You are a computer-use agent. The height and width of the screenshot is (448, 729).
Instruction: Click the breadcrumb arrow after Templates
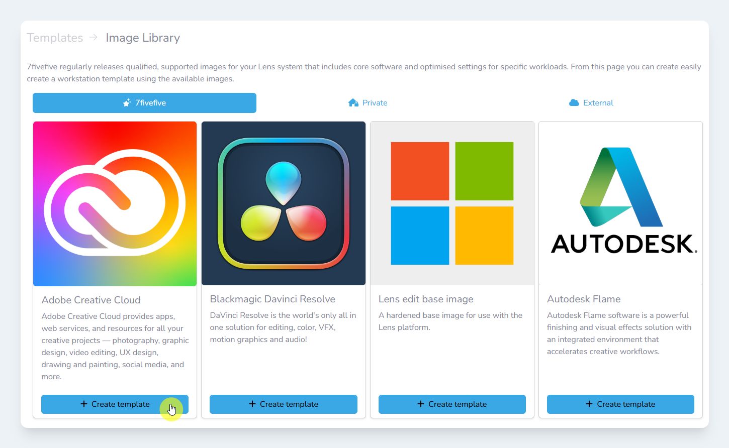94,38
